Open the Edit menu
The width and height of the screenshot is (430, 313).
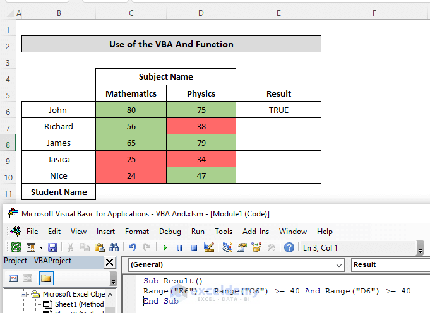coord(54,232)
